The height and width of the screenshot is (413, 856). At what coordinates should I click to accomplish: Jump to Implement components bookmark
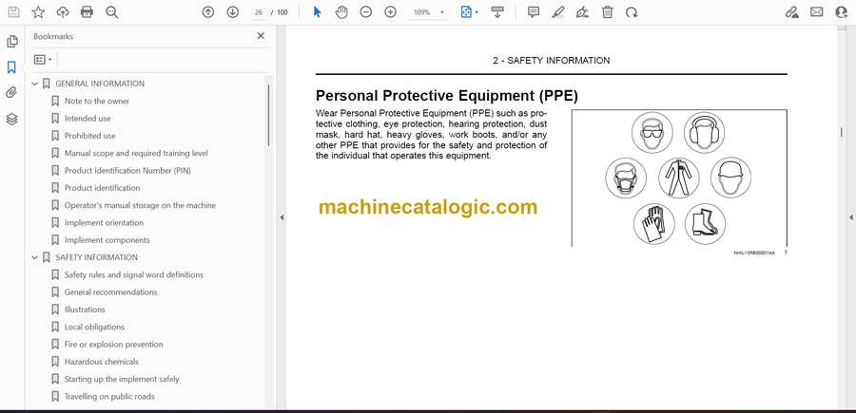107,240
